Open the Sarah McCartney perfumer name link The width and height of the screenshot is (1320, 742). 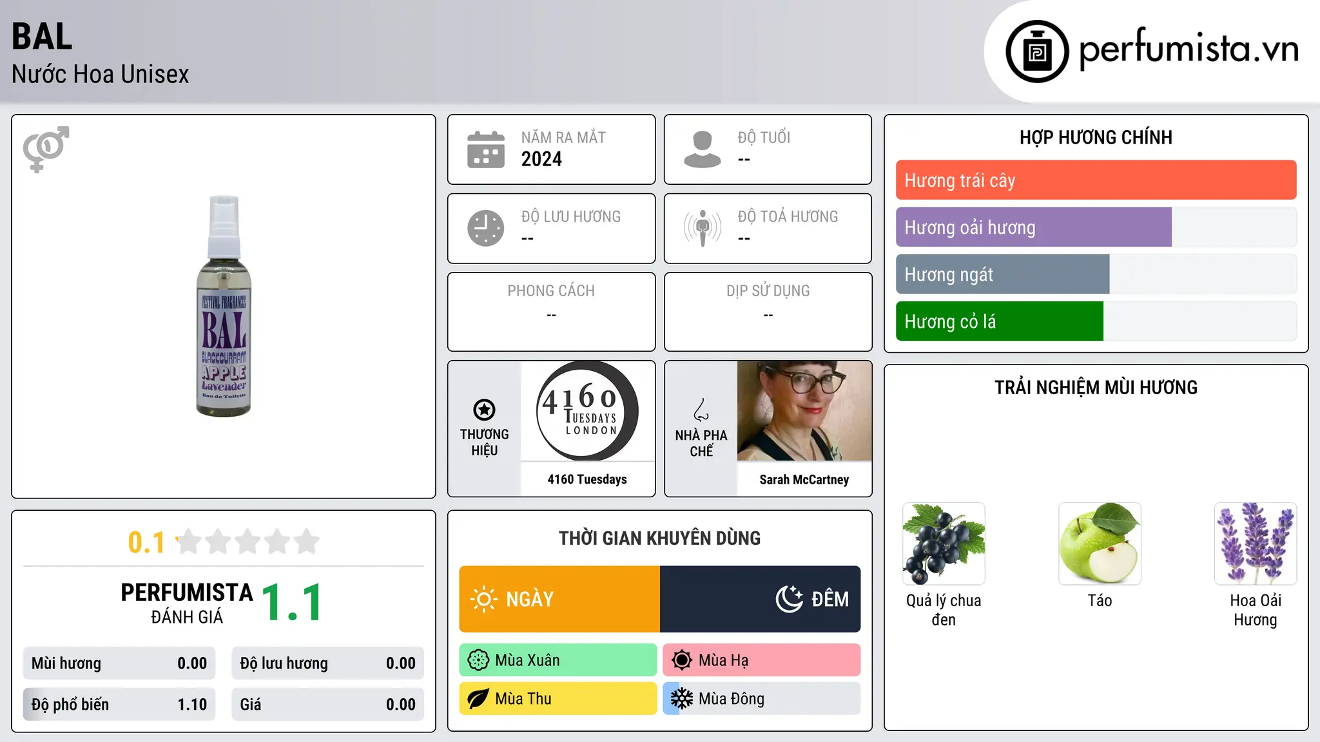(x=804, y=480)
